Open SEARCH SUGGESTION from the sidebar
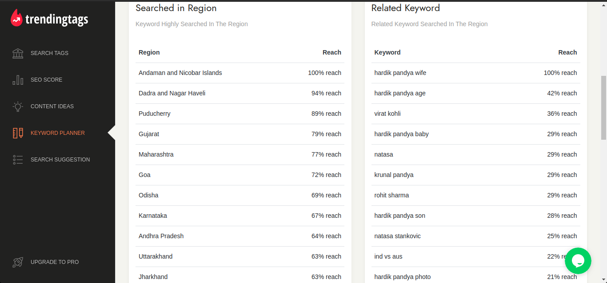The width and height of the screenshot is (607, 283). pos(60,160)
